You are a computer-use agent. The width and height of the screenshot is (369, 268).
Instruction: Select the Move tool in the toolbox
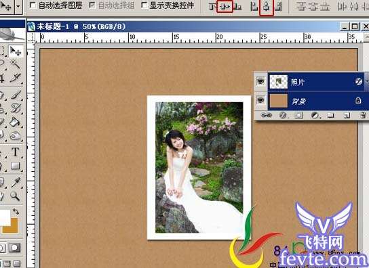(16, 51)
